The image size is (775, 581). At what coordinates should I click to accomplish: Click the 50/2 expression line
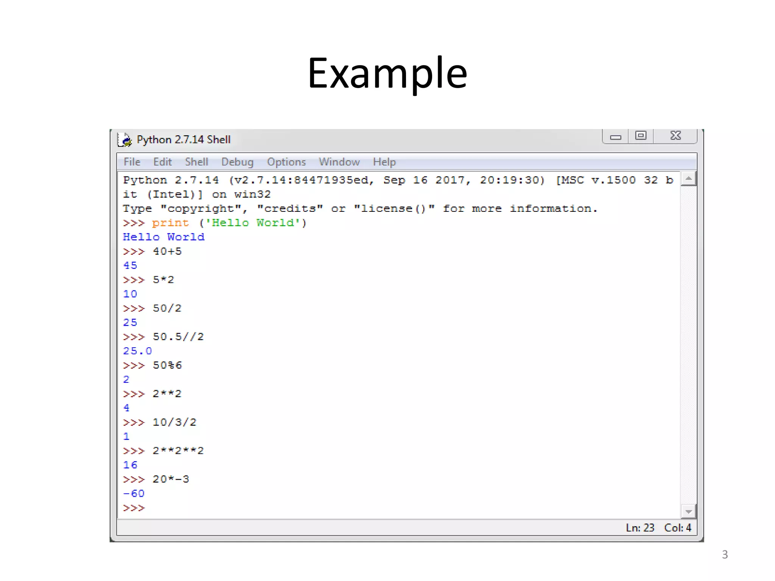(152, 308)
